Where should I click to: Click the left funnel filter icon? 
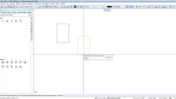pyautogui.click(x=170, y=7)
